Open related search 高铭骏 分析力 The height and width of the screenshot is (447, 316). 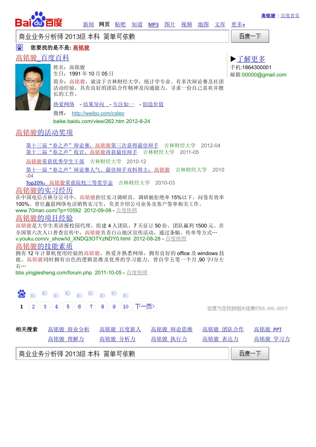tap(117, 339)
